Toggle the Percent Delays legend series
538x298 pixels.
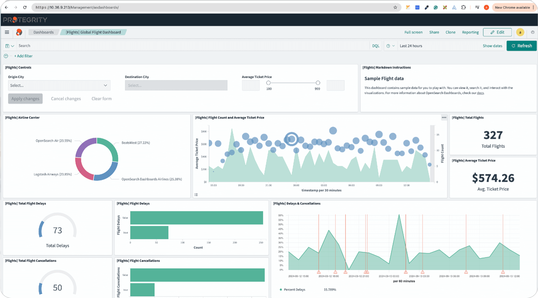[x=294, y=290]
